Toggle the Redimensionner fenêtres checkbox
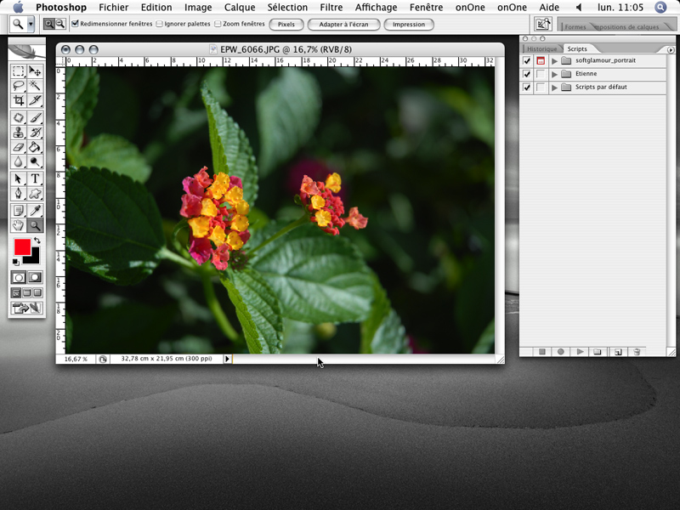Viewport: 680px width, 510px height. [75, 24]
